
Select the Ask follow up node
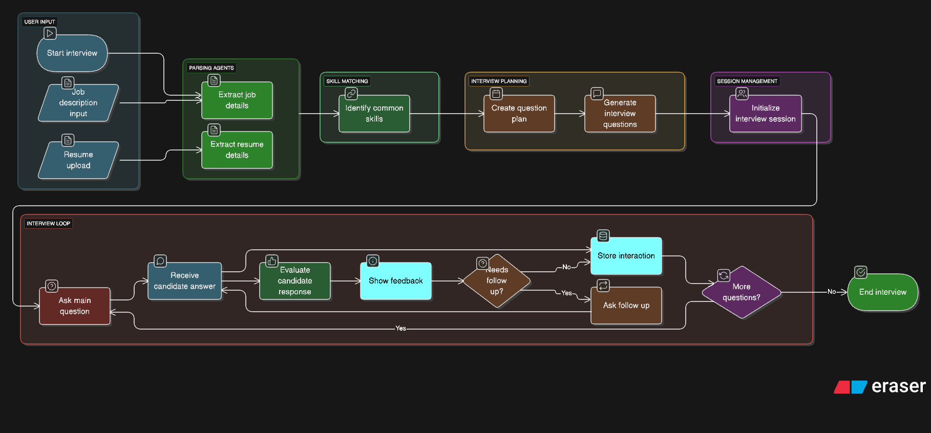[x=626, y=306]
